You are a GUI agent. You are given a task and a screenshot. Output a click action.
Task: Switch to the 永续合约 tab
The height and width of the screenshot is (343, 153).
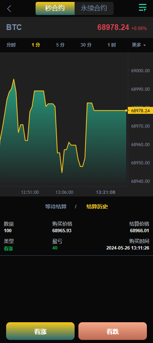coord(94,8)
